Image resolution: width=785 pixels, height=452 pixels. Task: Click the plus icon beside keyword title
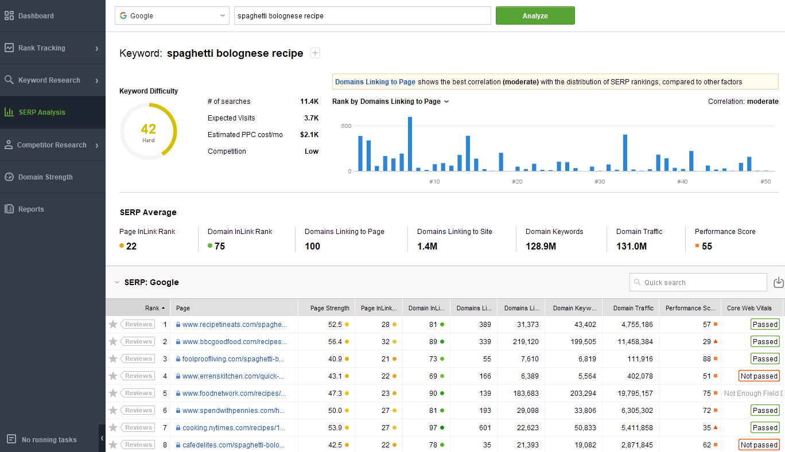[x=315, y=53]
